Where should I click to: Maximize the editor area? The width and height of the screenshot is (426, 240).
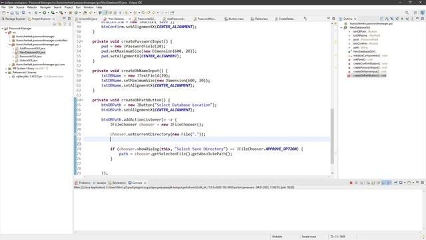point(333,19)
